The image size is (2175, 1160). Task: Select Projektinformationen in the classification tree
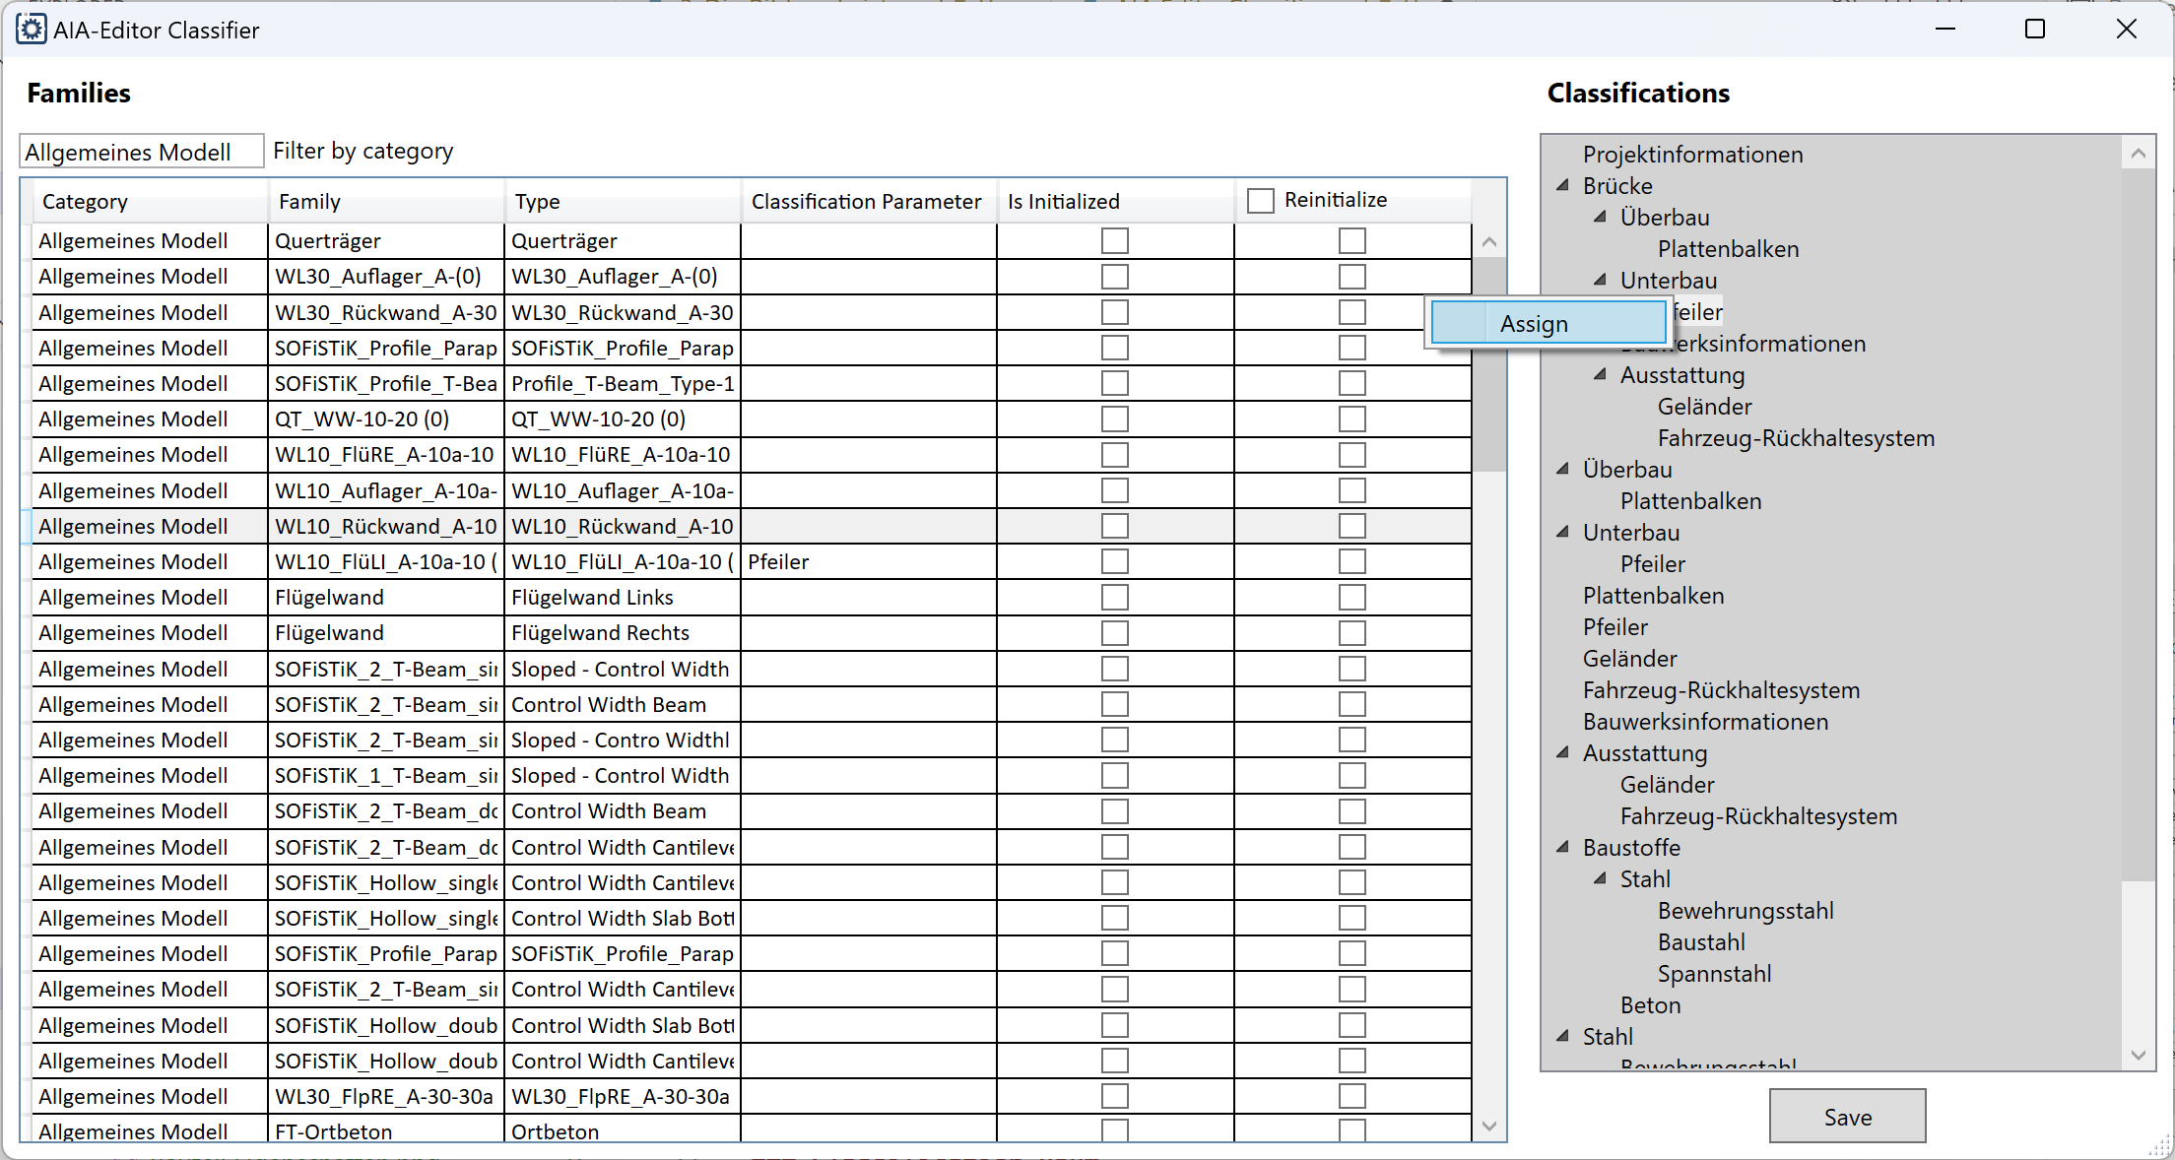pyautogui.click(x=1692, y=155)
